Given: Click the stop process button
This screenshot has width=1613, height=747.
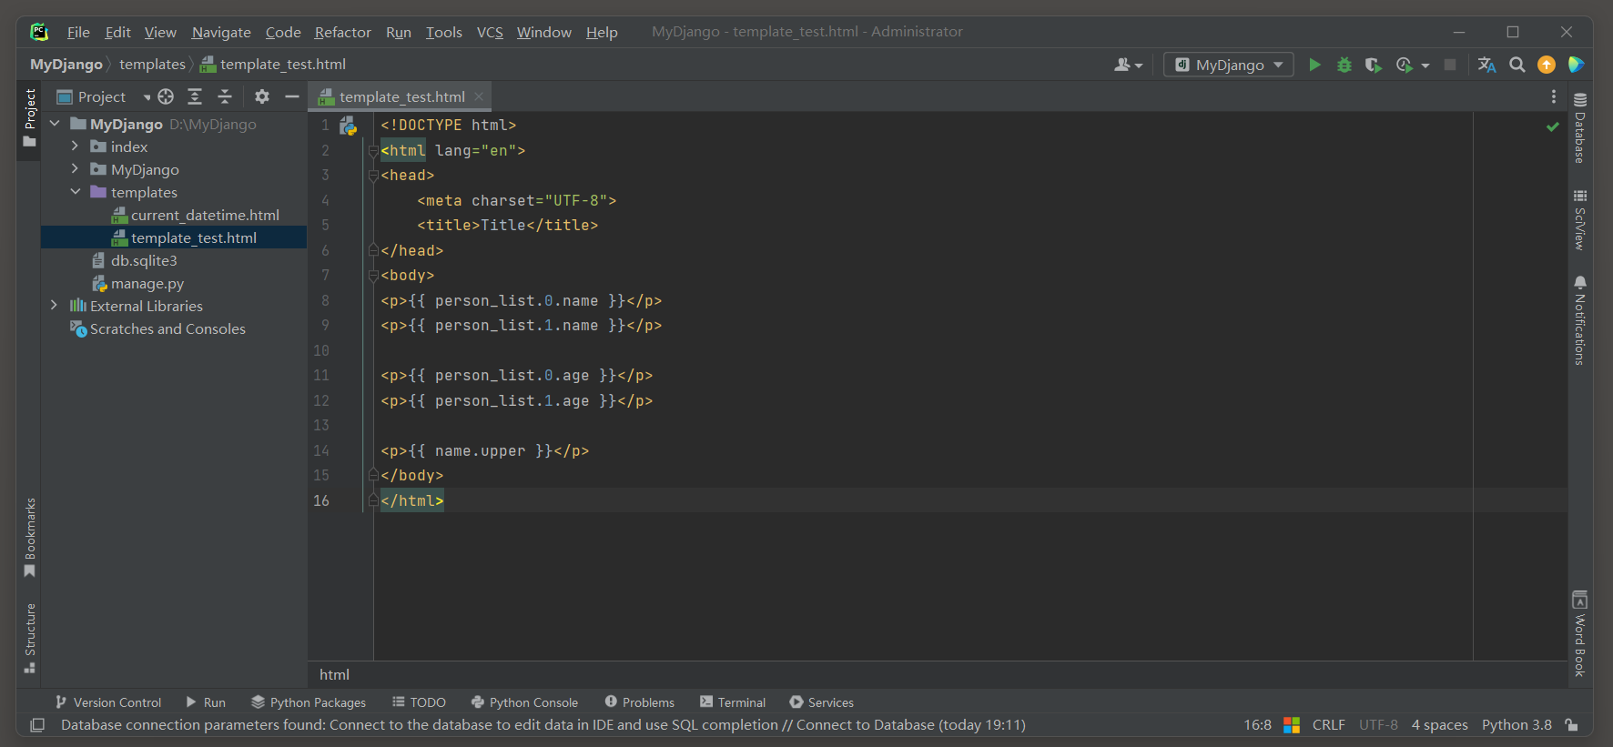Looking at the screenshot, I should coord(1450,65).
